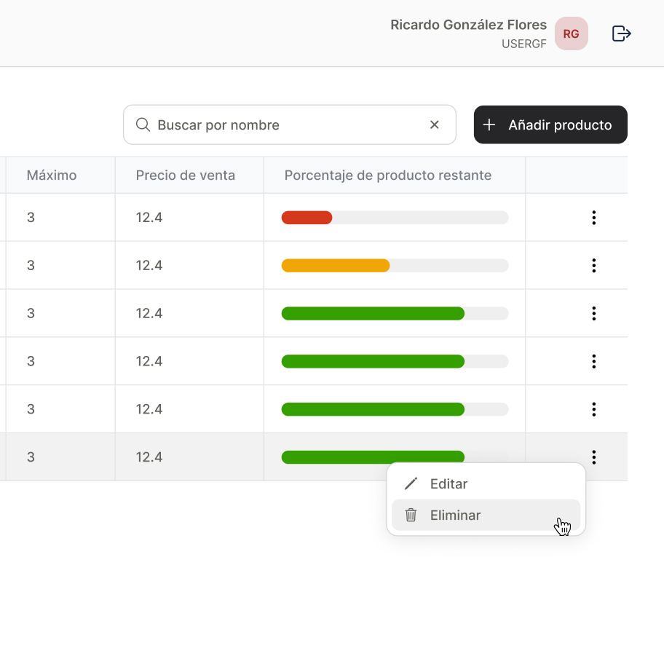Open three-dot menu on the third row
Screen dimensions: 664x664
point(593,313)
